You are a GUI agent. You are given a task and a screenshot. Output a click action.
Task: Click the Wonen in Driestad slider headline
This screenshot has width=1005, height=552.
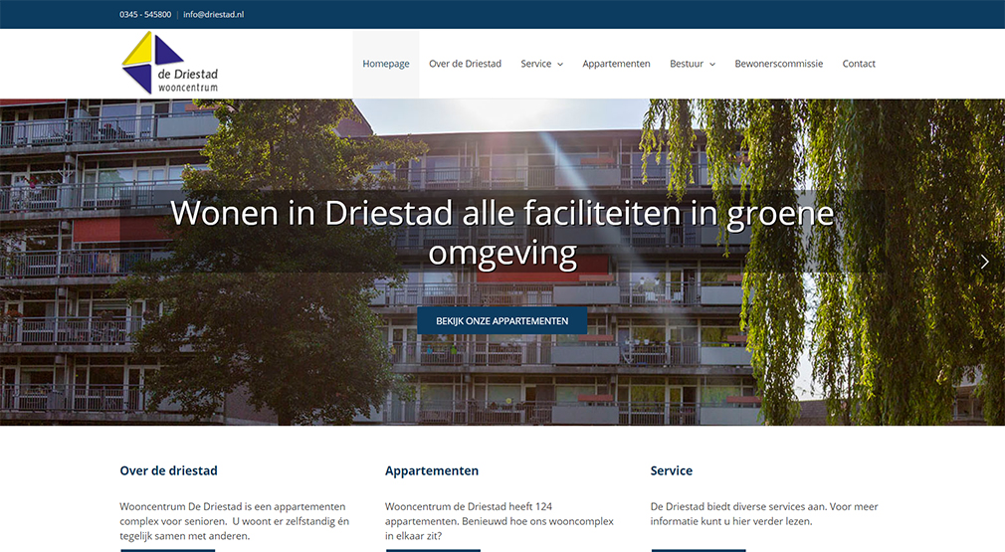[502, 233]
